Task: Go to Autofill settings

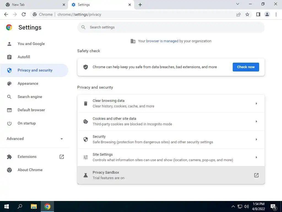Action: coord(34,57)
